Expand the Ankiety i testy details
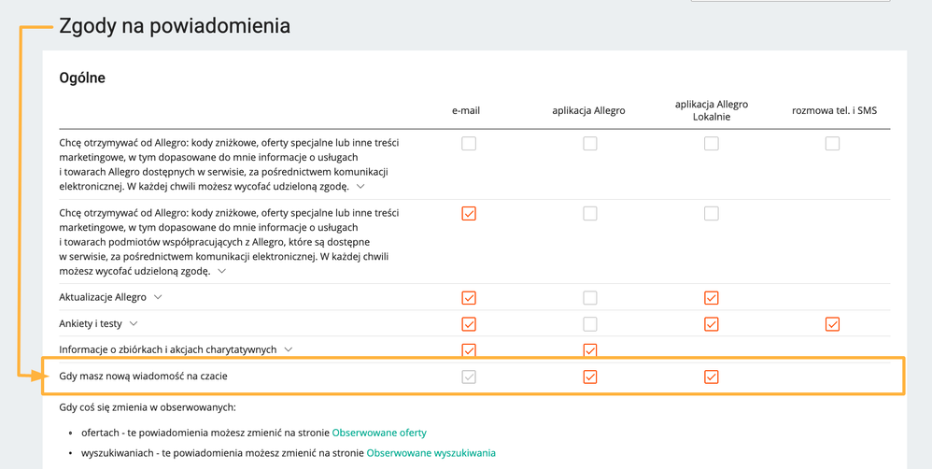Image resolution: width=932 pixels, height=469 pixels. click(x=134, y=324)
